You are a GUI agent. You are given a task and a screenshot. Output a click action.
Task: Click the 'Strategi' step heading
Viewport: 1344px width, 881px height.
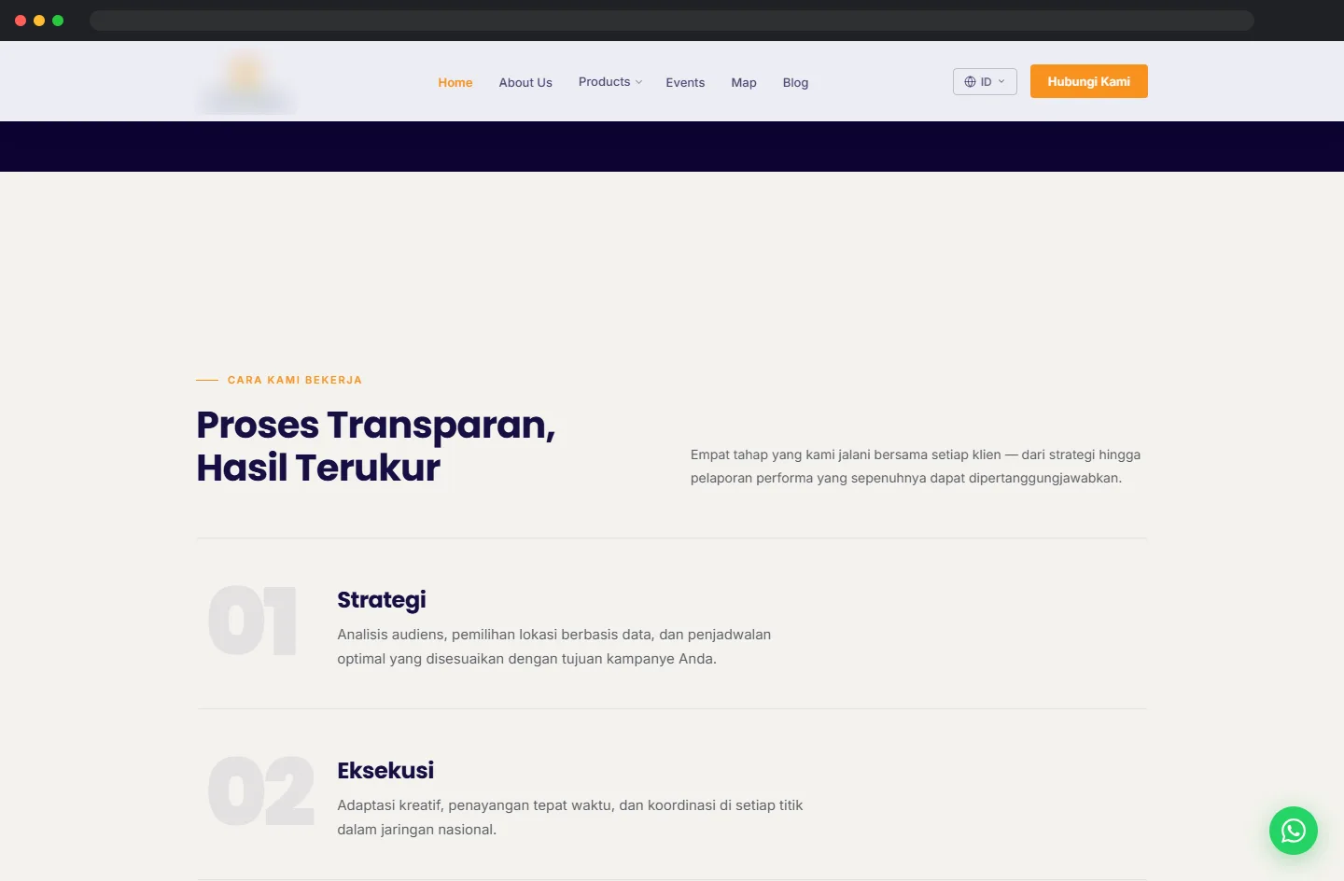tap(382, 600)
